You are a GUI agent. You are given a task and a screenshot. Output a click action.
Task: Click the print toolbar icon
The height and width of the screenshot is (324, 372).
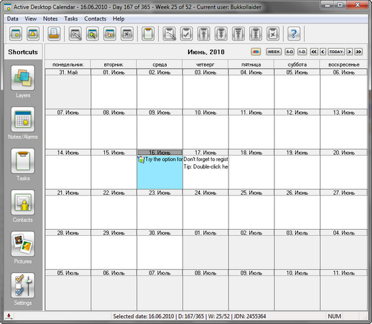[54, 34]
